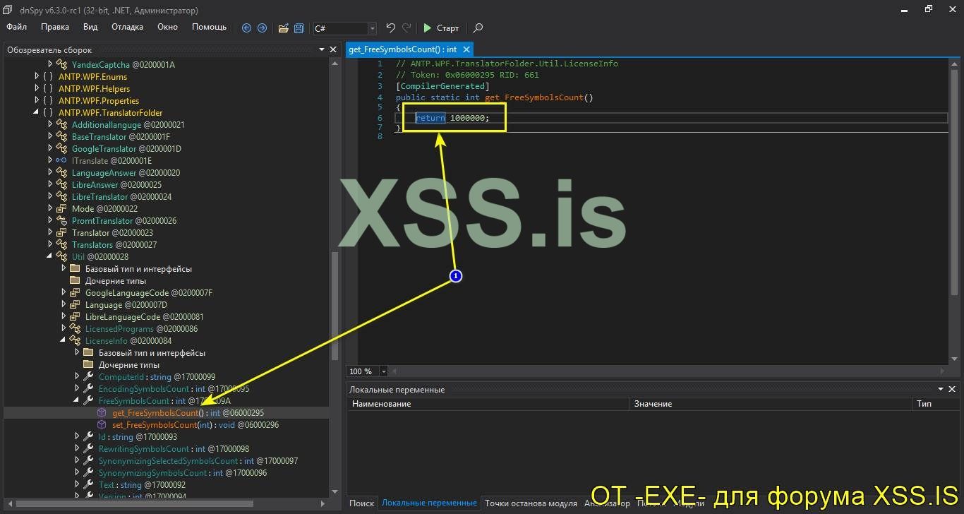The width and height of the screenshot is (964, 514).
Task: Click the Наименование column header
Action: (488, 404)
